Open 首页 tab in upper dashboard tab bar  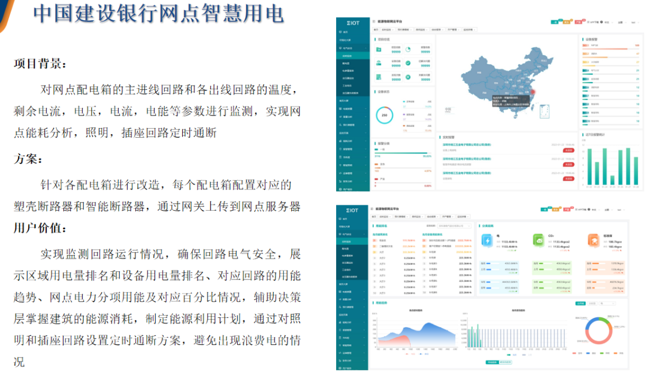(376, 30)
